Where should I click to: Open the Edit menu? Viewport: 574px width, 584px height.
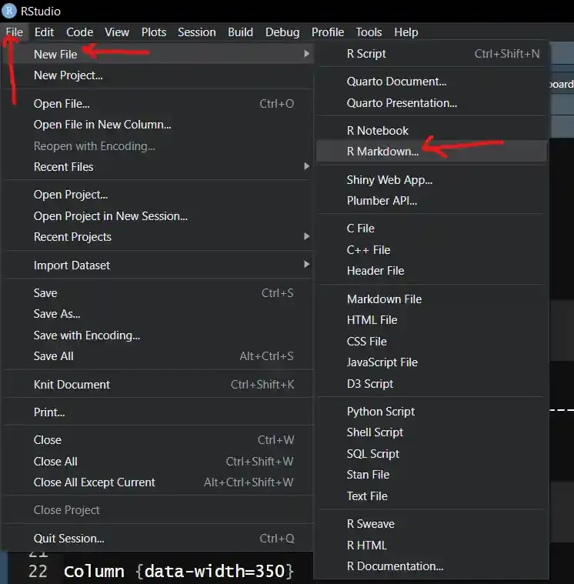[44, 32]
